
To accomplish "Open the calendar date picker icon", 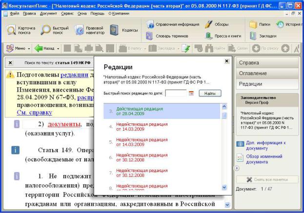I will (191, 93).
